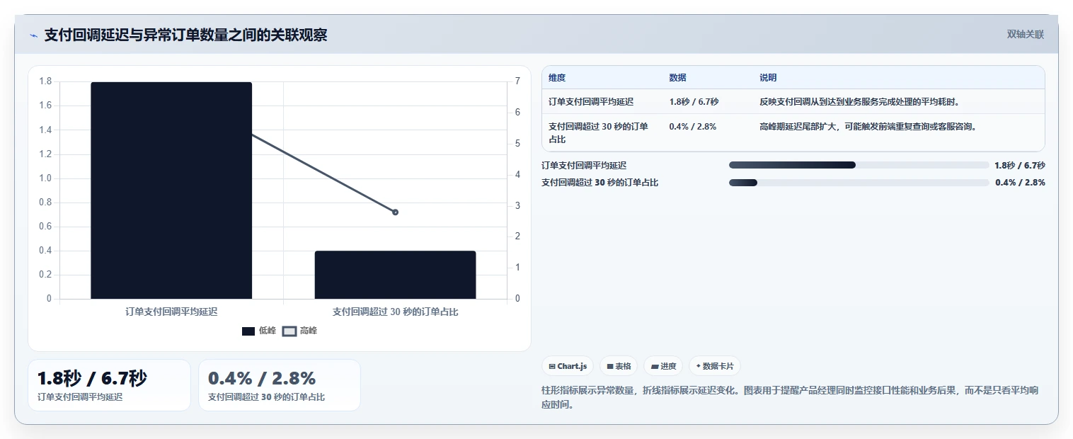1073x439 pixels.
Task: Toggle the 高峰 legend item in chart
Action: click(299, 331)
